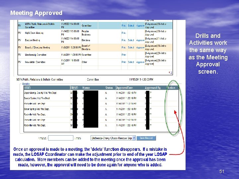The height and width of the screenshot is (179, 239).
Task: Click the LFRSID input field
Action: coord(61,138)
